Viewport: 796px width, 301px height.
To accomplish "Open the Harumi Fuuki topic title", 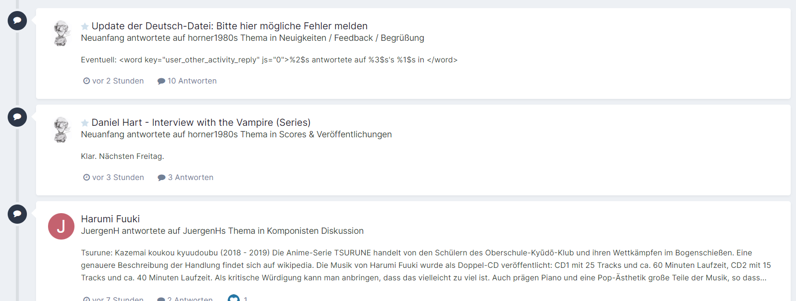I will tap(110, 219).
